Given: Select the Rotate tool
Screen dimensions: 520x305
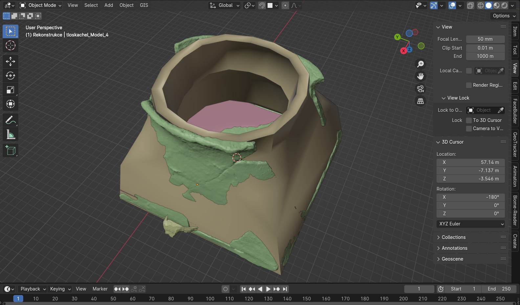Looking at the screenshot, I should point(11,76).
